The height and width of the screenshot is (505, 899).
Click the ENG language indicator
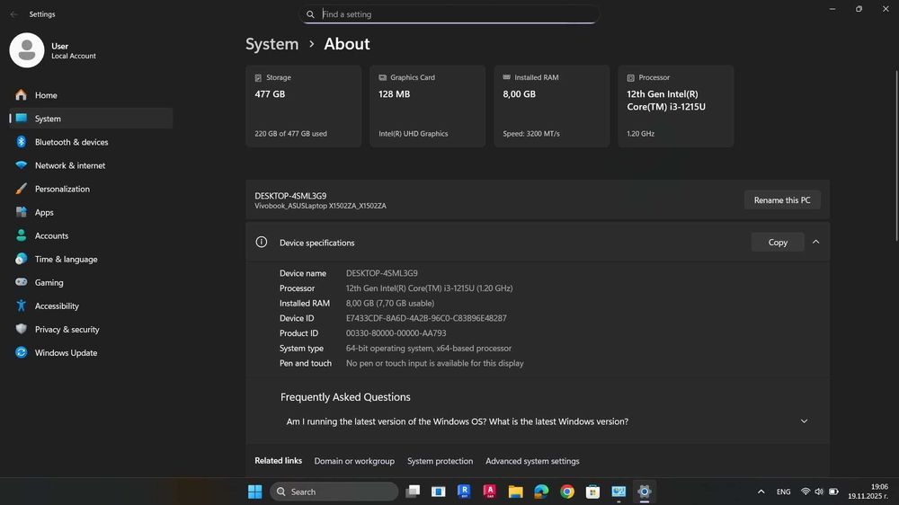(783, 492)
